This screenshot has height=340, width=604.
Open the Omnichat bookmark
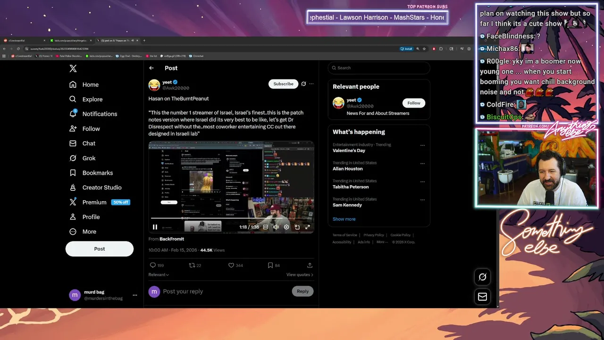point(197,56)
